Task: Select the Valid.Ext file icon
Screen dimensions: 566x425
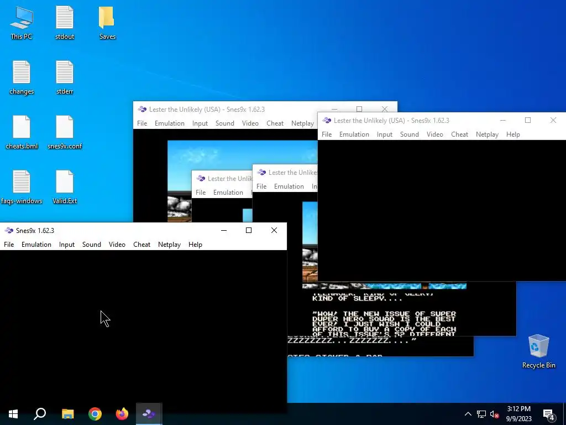Action: [x=65, y=187]
